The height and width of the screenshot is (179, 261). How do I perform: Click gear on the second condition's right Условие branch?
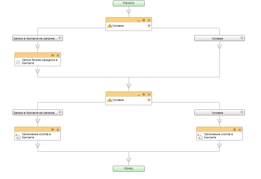242,112
